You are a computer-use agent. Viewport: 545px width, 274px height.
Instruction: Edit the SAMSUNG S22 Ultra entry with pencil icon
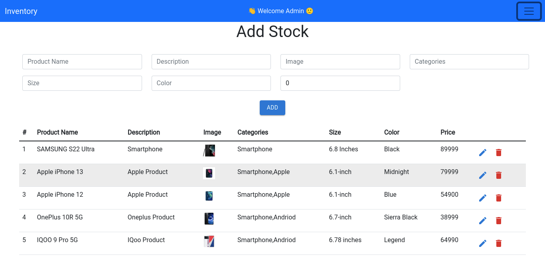tap(483, 153)
